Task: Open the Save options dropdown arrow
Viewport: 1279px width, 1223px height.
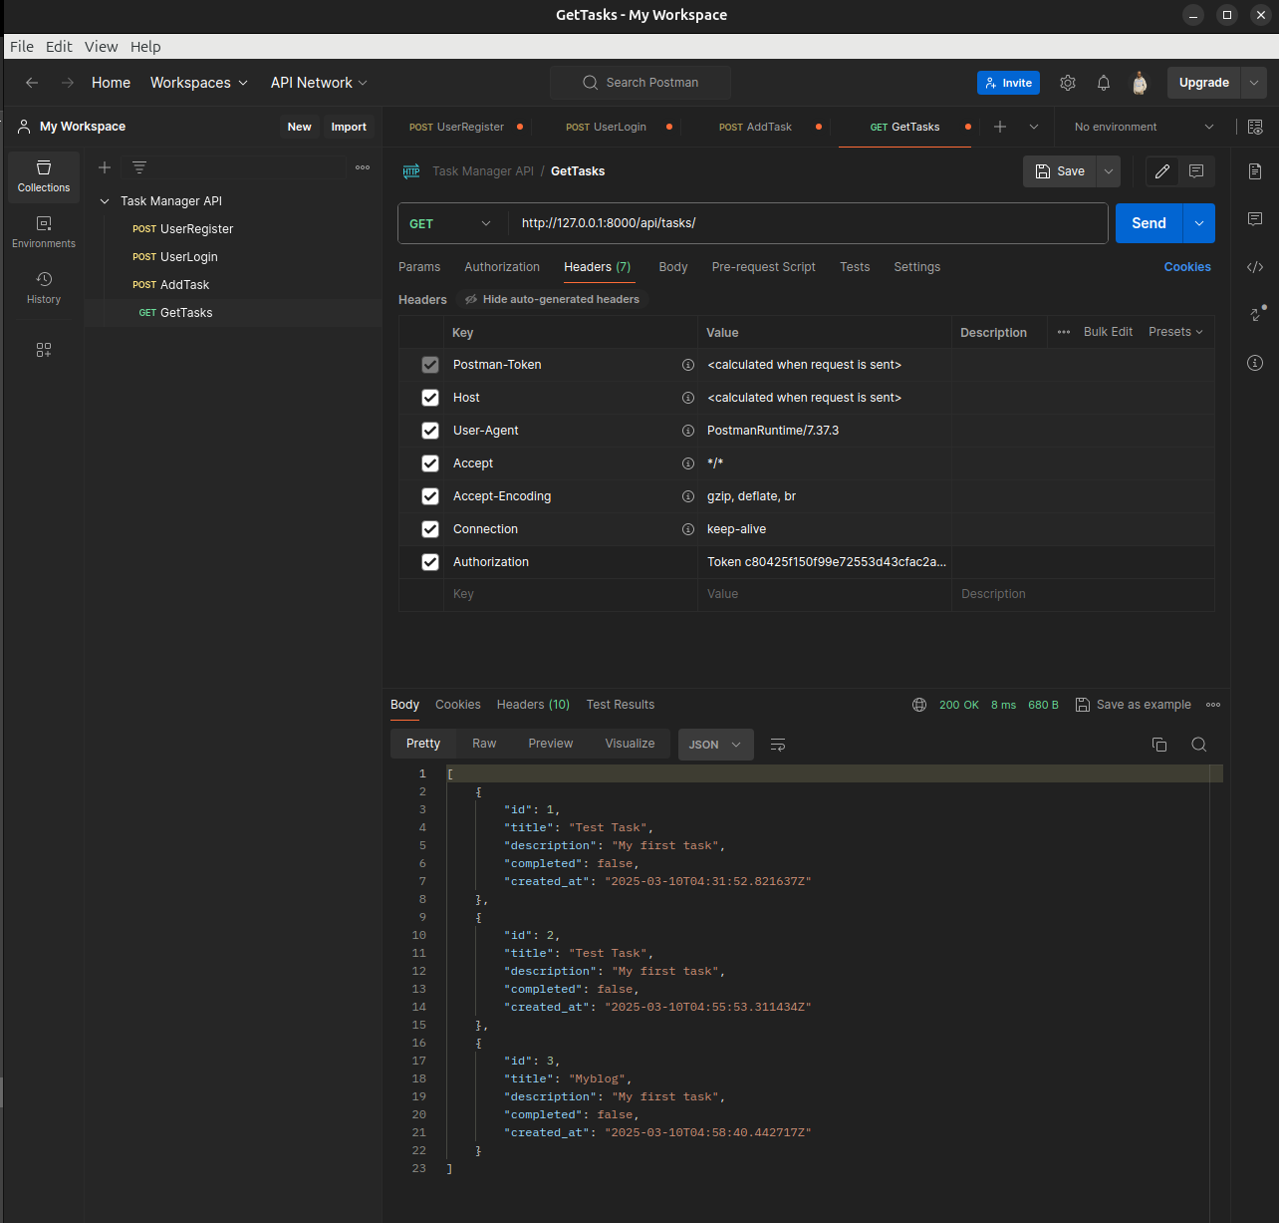Action: pyautogui.click(x=1109, y=171)
